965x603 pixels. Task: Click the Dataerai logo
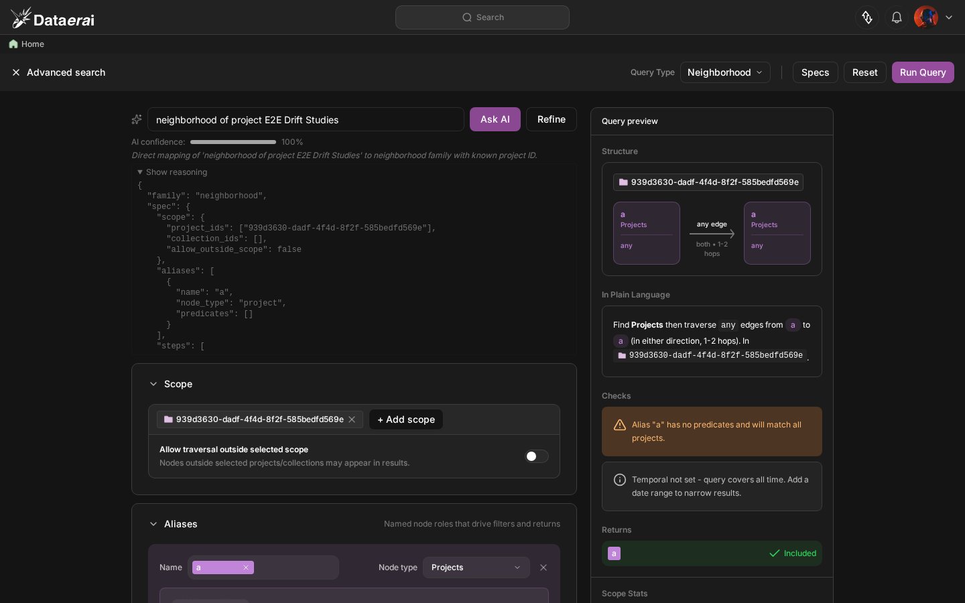tap(53, 18)
